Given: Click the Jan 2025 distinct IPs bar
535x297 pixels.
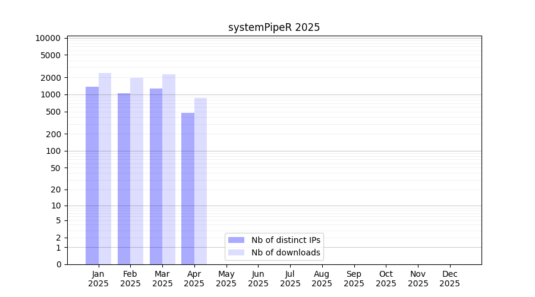Looking at the screenshot, I should pyautogui.click(x=92, y=175).
